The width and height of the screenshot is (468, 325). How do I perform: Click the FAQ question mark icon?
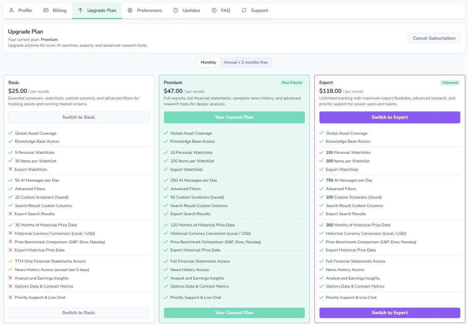pyautogui.click(x=213, y=10)
